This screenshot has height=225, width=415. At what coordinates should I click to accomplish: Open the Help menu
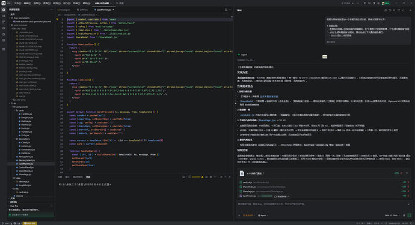[86, 3]
